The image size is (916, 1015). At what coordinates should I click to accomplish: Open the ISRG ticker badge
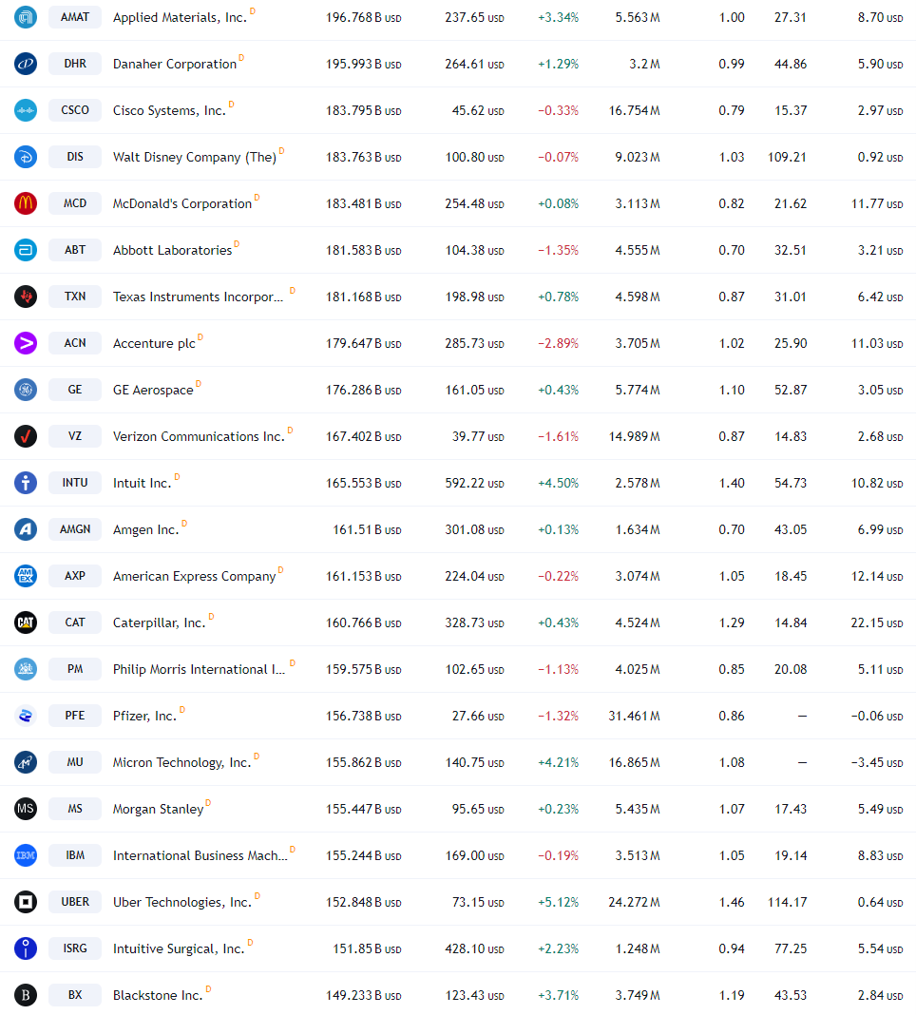tap(75, 949)
